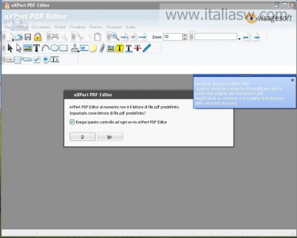Click the Find magnifier icon
The image size is (297, 238).
click(x=64, y=37)
